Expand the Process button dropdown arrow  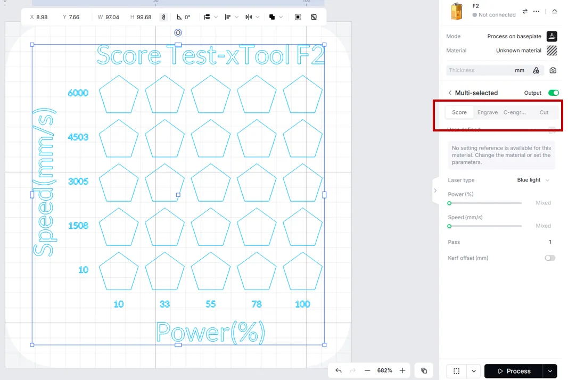click(550, 371)
